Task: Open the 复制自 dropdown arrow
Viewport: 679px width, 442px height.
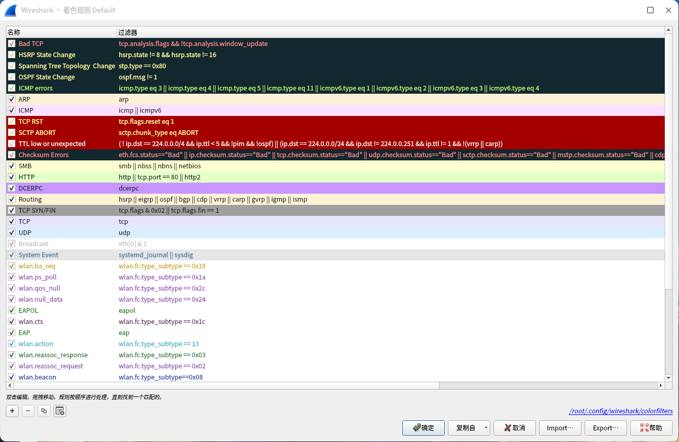Action: (x=486, y=428)
